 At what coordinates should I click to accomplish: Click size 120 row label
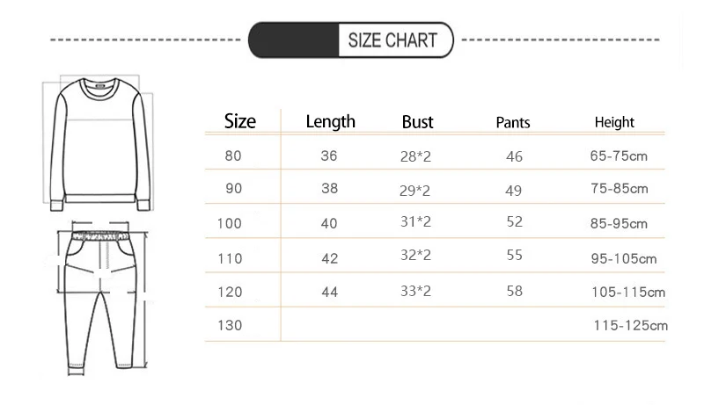pyautogui.click(x=229, y=292)
